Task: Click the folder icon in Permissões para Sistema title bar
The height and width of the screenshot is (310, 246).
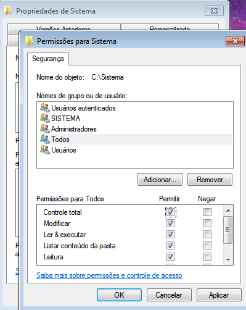Action: [29, 41]
